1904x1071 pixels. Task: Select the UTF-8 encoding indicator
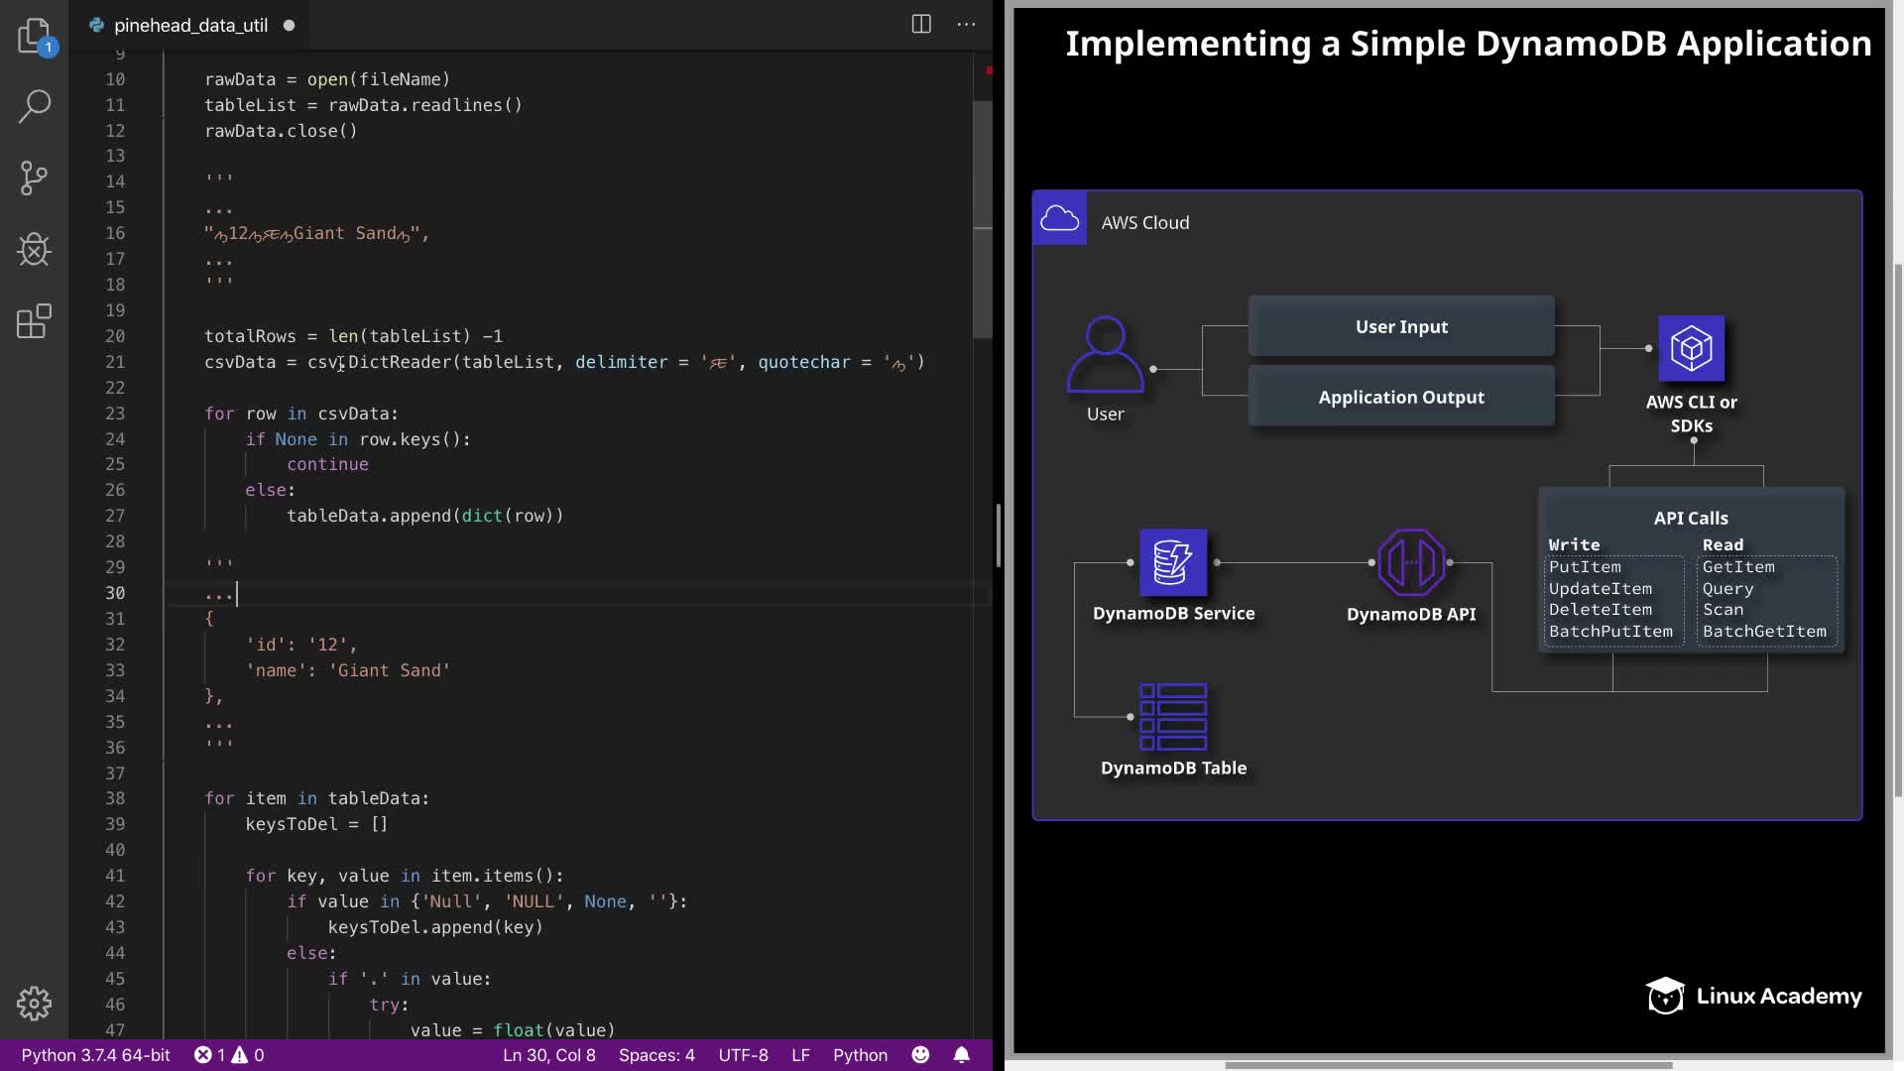(743, 1055)
